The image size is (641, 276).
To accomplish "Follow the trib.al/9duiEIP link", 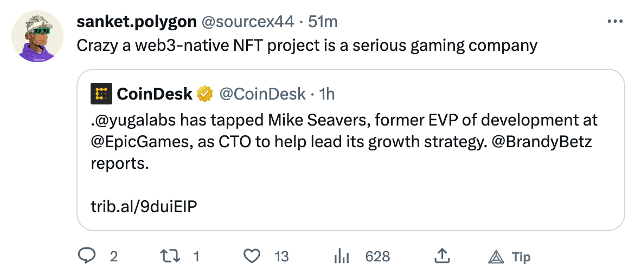I will tap(144, 206).
